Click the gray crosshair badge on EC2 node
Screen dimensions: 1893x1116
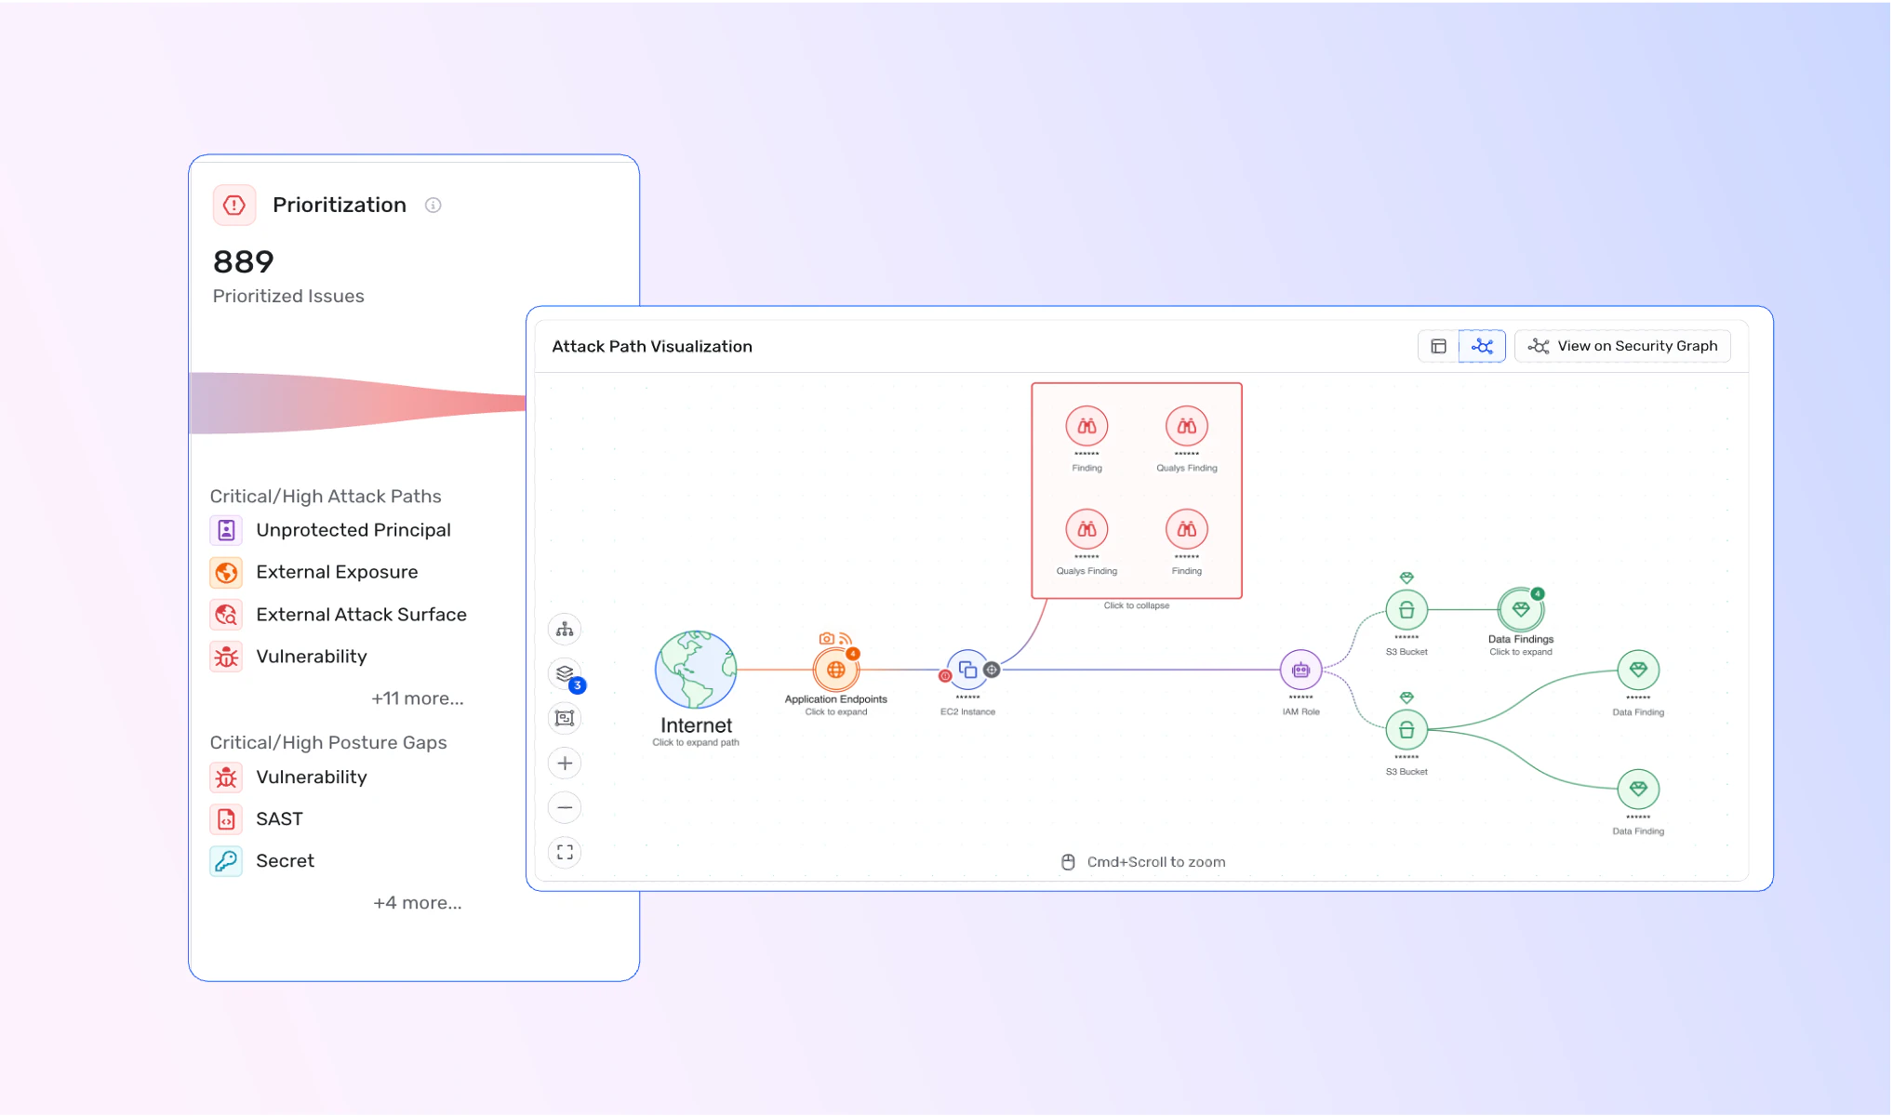click(993, 670)
